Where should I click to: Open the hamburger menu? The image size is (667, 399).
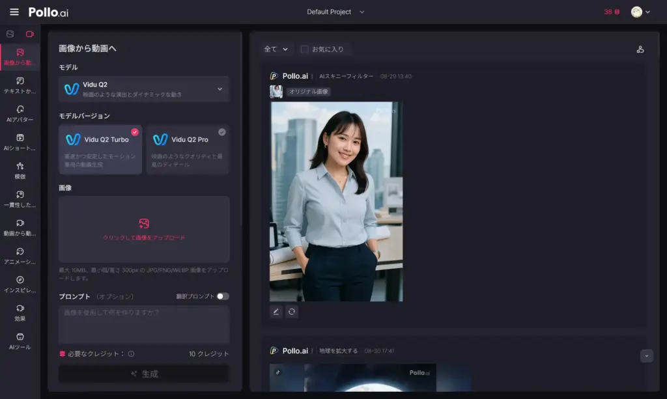(x=14, y=12)
